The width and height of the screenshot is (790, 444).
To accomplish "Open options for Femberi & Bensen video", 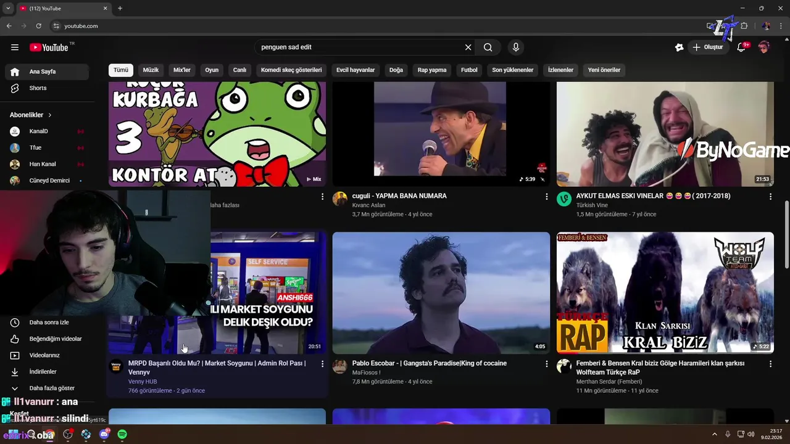I will [x=770, y=364].
